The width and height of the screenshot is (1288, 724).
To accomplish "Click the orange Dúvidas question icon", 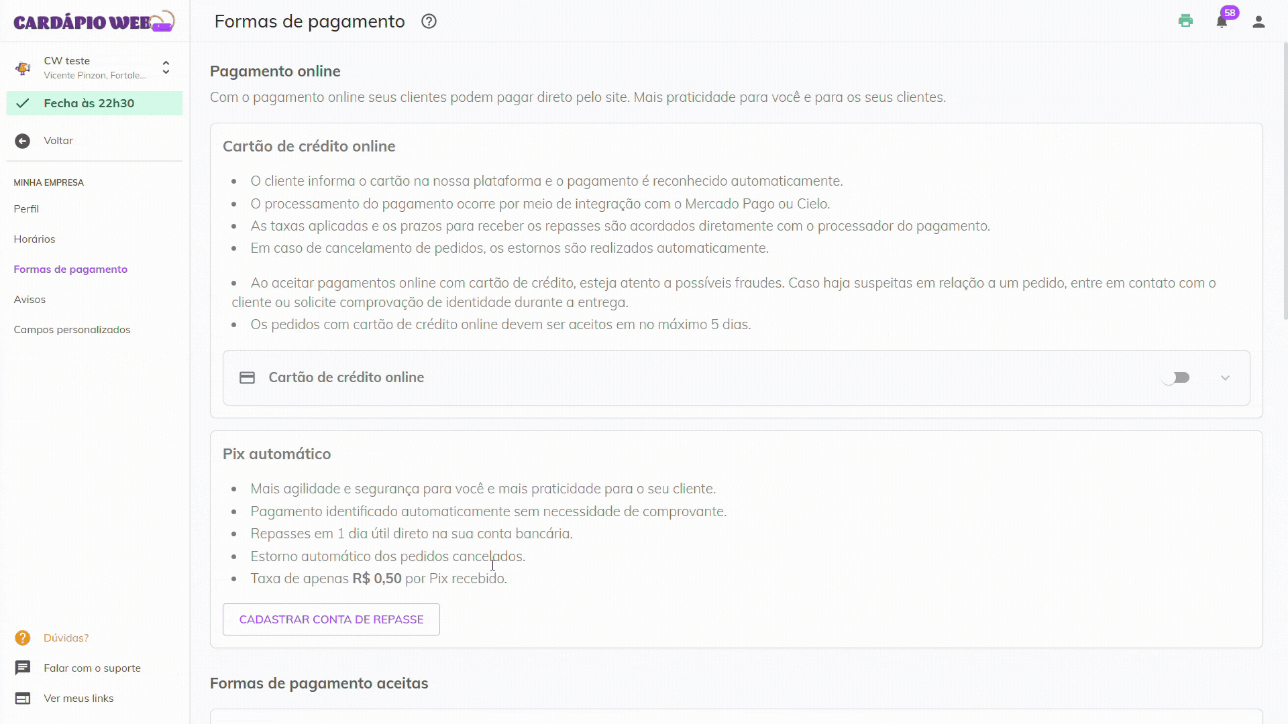I will [23, 638].
